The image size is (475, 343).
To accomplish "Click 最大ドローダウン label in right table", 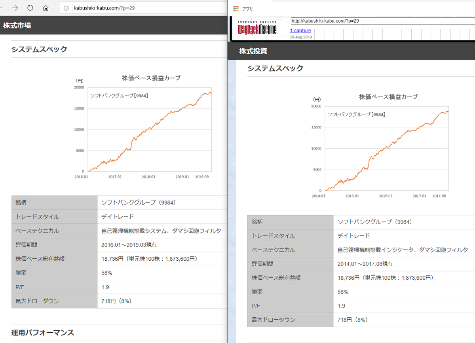I will click(x=274, y=320).
